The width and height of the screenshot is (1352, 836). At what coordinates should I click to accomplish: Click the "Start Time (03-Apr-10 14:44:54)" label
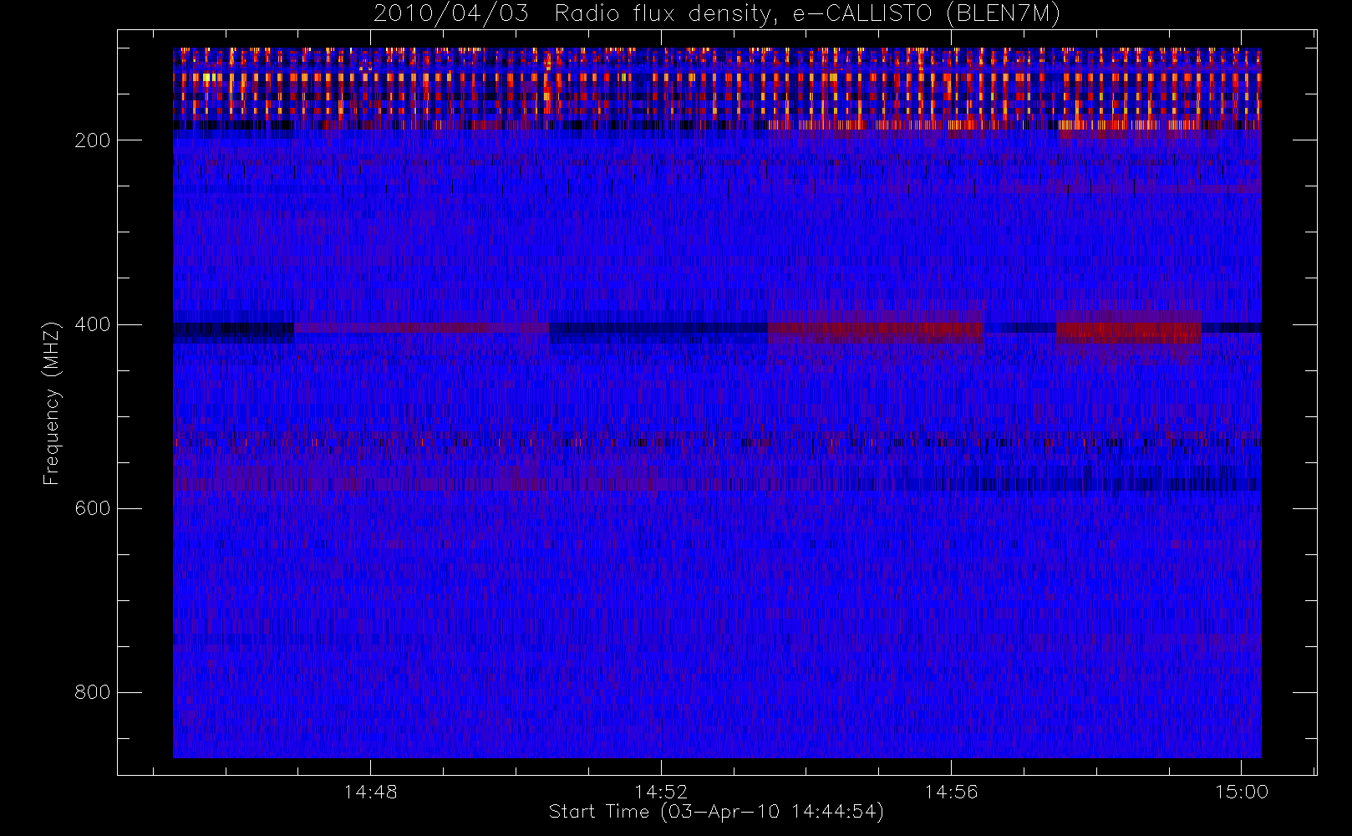pos(716,812)
